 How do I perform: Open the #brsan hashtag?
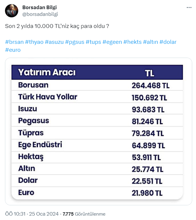point(14,42)
